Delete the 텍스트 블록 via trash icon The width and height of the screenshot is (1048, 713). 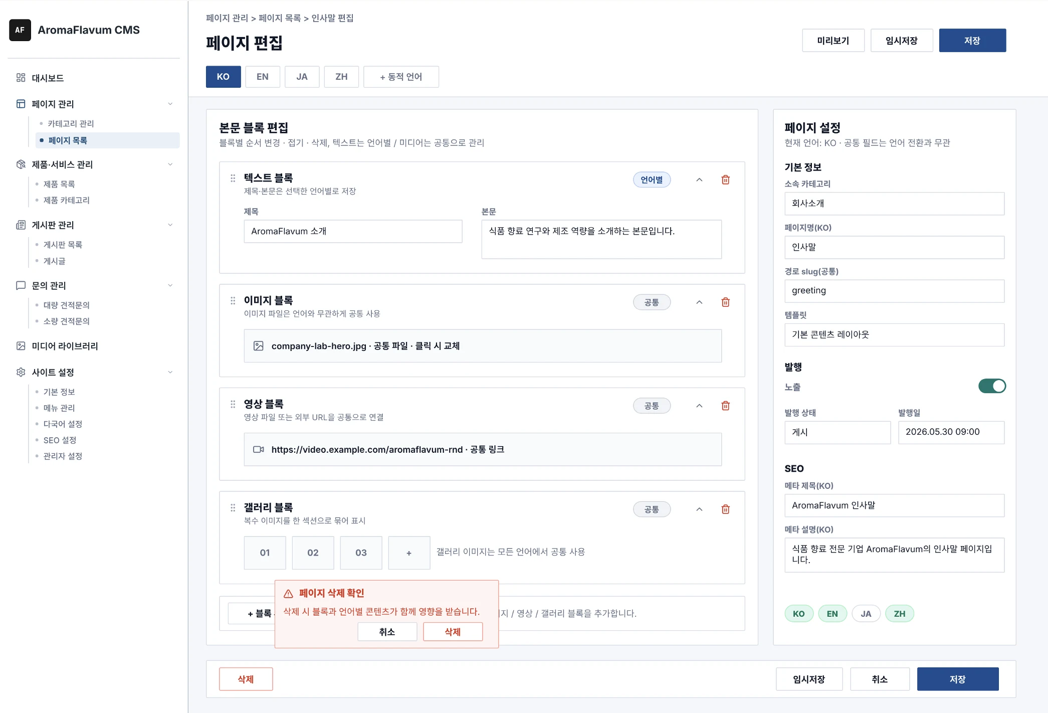tap(725, 180)
